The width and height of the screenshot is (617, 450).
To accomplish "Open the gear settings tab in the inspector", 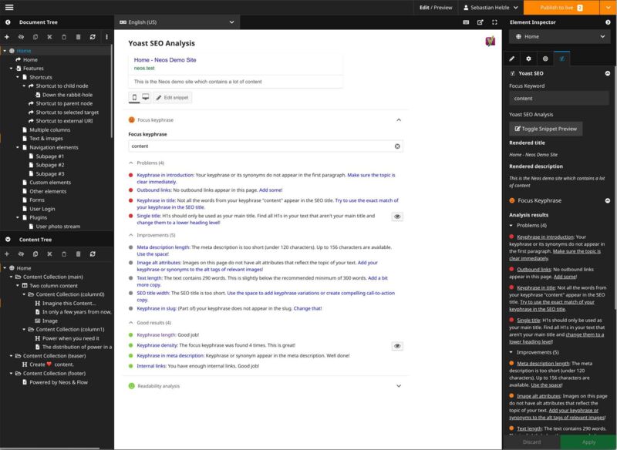I will pos(528,57).
